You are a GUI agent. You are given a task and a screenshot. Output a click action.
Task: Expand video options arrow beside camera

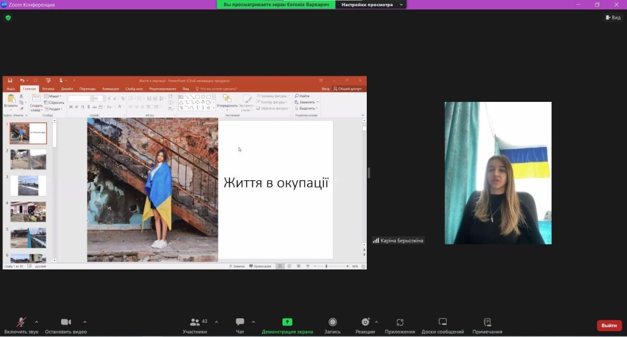(x=85, y=322)
